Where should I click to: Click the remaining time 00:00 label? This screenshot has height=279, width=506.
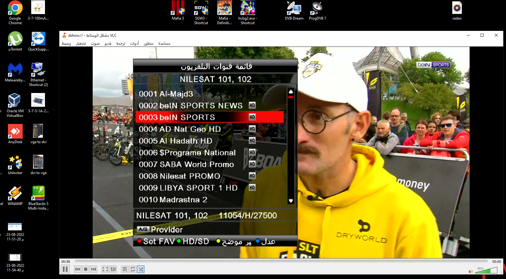[x=497, y=262]
